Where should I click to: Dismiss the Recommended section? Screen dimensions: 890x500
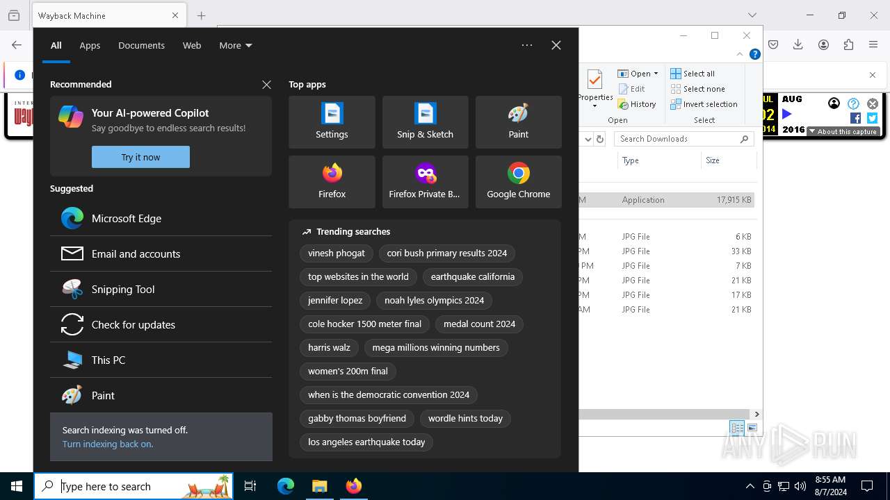[266, 85]
